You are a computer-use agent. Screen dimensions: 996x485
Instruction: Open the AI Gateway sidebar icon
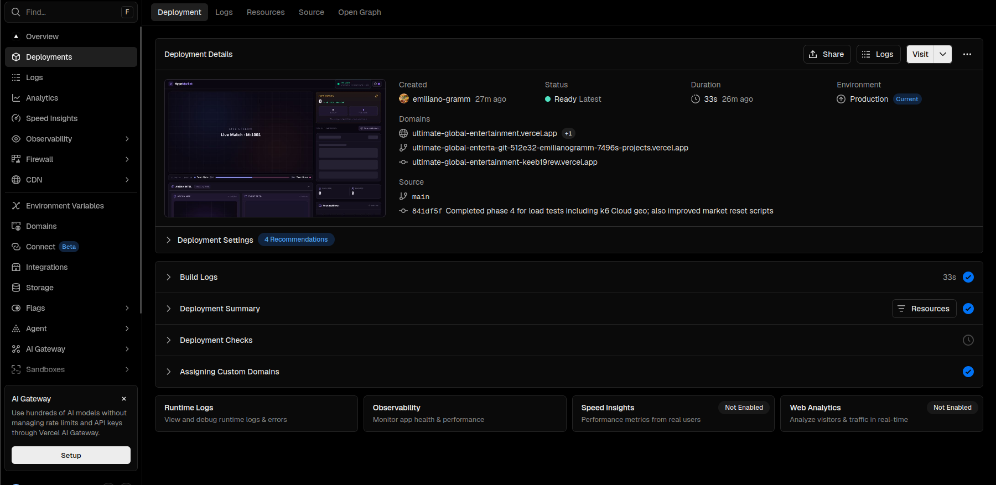(x=16, y=349)
